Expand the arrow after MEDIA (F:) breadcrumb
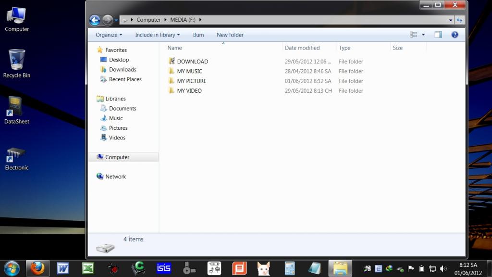492x277 pixels. (200, 19)
